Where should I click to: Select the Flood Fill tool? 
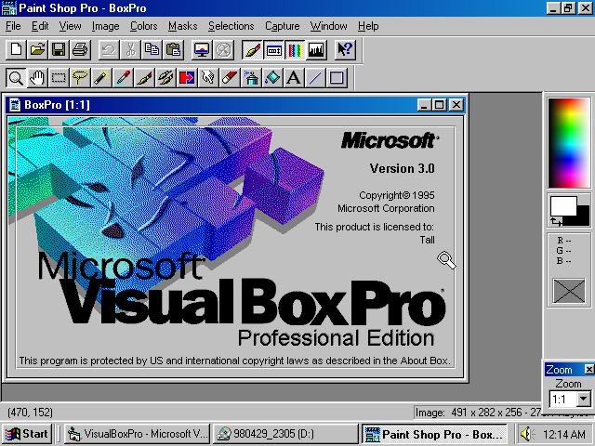click(x=272, y=77)
